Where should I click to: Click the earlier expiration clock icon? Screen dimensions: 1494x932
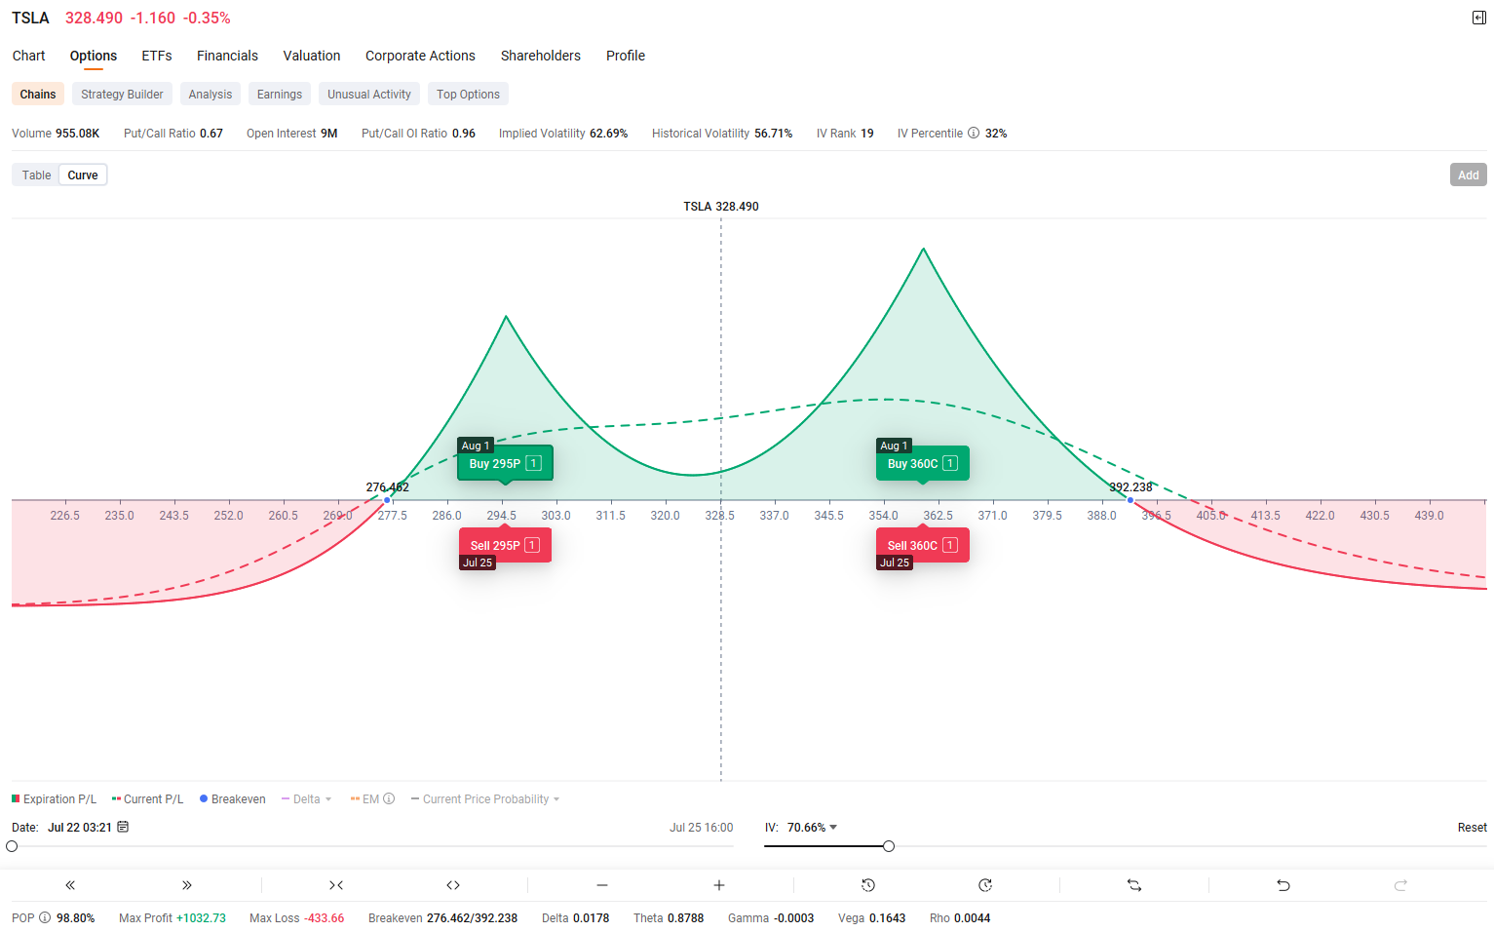tap(868, 885)
